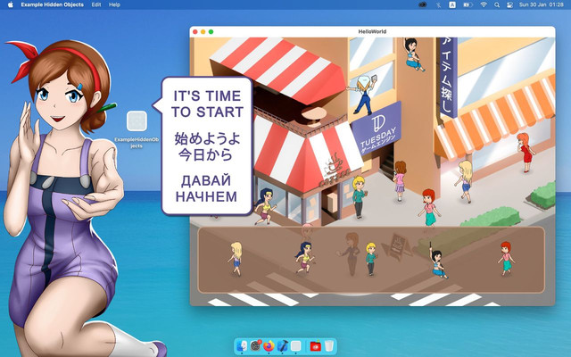This screenshot has width=571, height=357.
Task: Open Xcode from the dock
Action: (283, 345)
